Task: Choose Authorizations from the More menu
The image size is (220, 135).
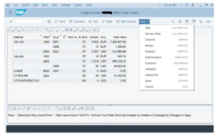Action: click(x=166, y=57)
